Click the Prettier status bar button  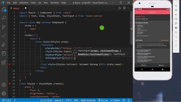[115, 100]
